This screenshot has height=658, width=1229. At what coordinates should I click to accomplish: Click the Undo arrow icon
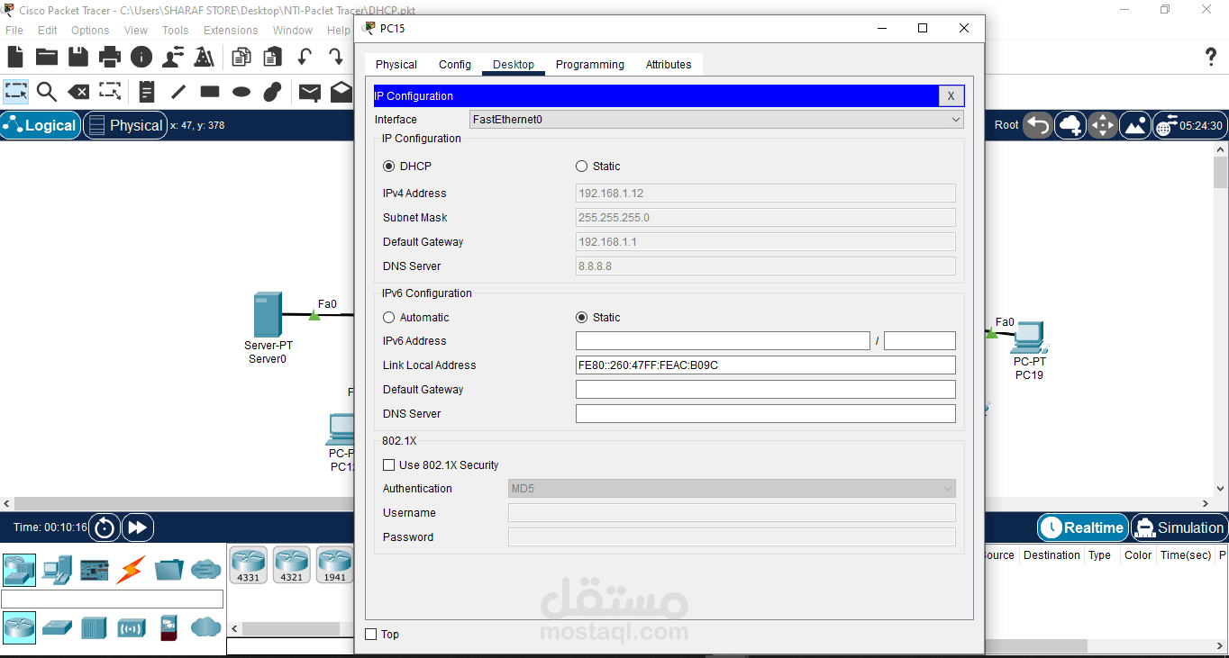(305, 58)
